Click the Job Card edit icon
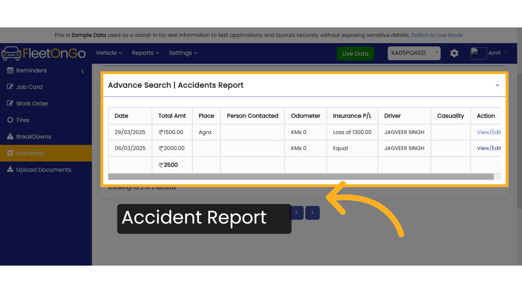522x293 pixels. click(x=10, y=87)
